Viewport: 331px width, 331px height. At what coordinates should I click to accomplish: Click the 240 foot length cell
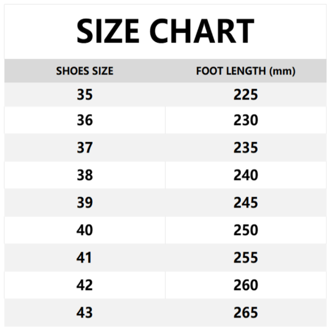(246, 175)
